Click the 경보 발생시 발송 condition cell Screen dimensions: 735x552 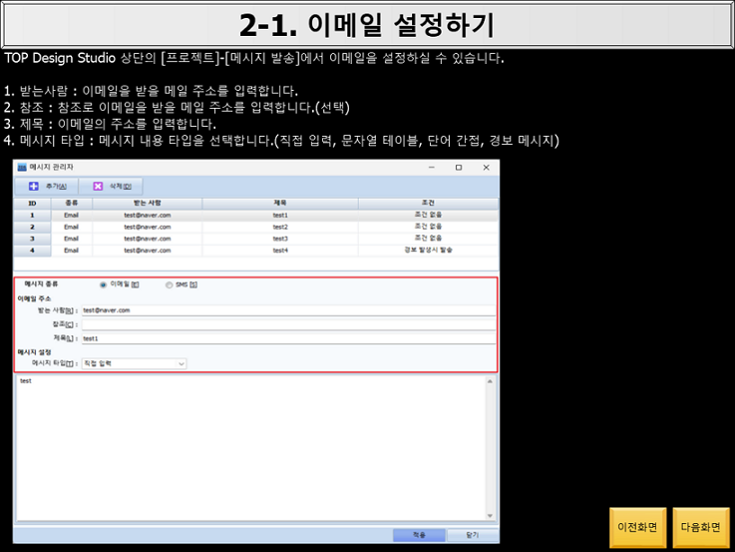pos(428,251)
